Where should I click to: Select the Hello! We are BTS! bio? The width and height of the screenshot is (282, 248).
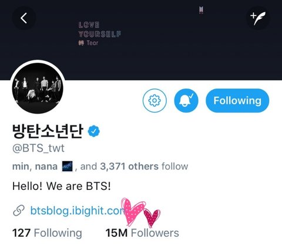click(x=62, y=186)
